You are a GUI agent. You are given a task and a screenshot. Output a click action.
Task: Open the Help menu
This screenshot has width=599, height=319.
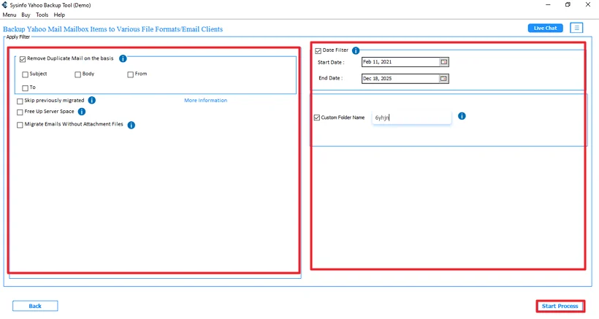tap(59, 15)
